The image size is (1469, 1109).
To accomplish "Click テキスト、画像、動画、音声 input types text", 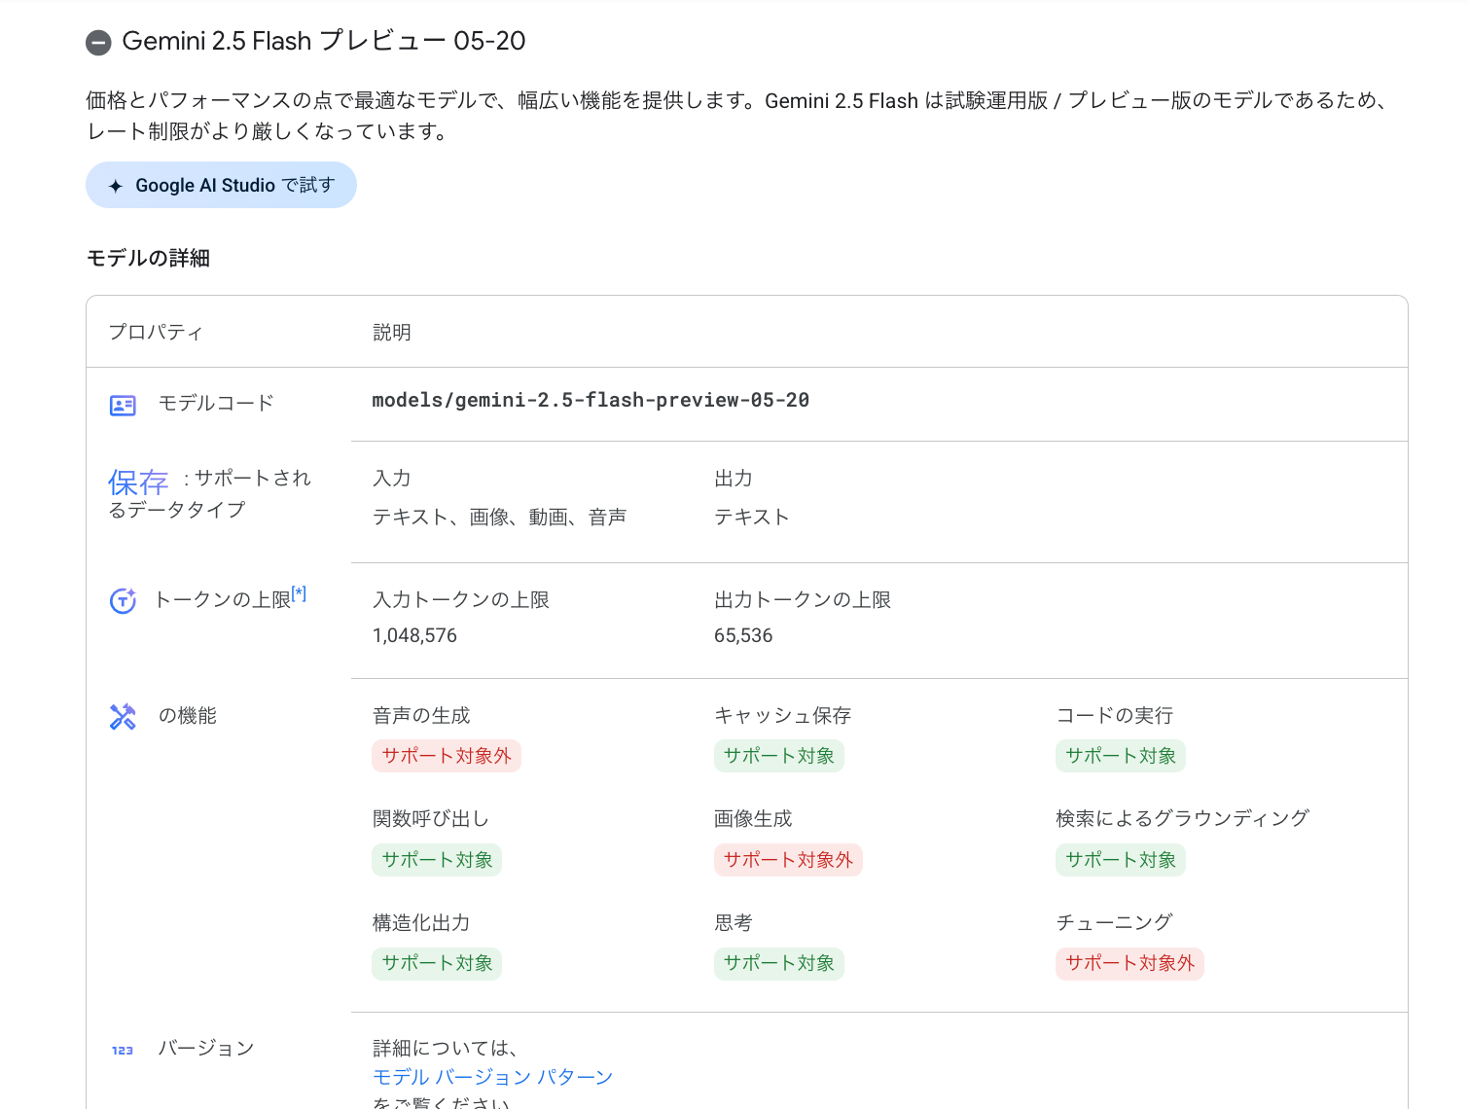I will coord(499,517).
